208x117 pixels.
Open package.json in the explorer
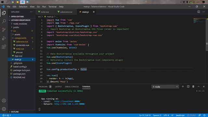pyautogui.click(x=19, y=74)
